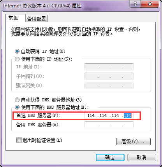Tick the 退出时验证设置 checkbox
162x167 pixels.
(19, 140)
